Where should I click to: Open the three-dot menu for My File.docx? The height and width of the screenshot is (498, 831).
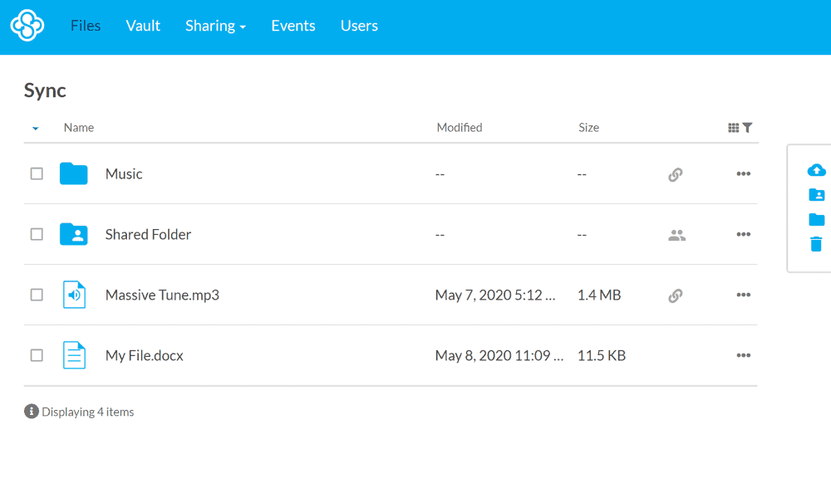point(743,355)
